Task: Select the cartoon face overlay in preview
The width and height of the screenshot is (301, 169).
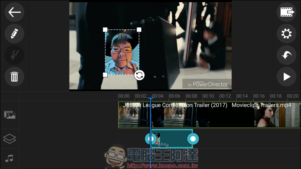Action: click(122, 52)
